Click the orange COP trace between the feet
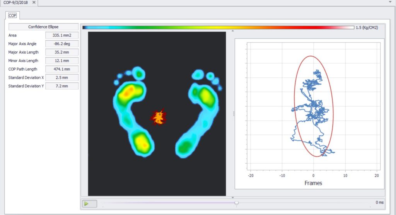Screen dimensions: 396x215 coord(159,117)
